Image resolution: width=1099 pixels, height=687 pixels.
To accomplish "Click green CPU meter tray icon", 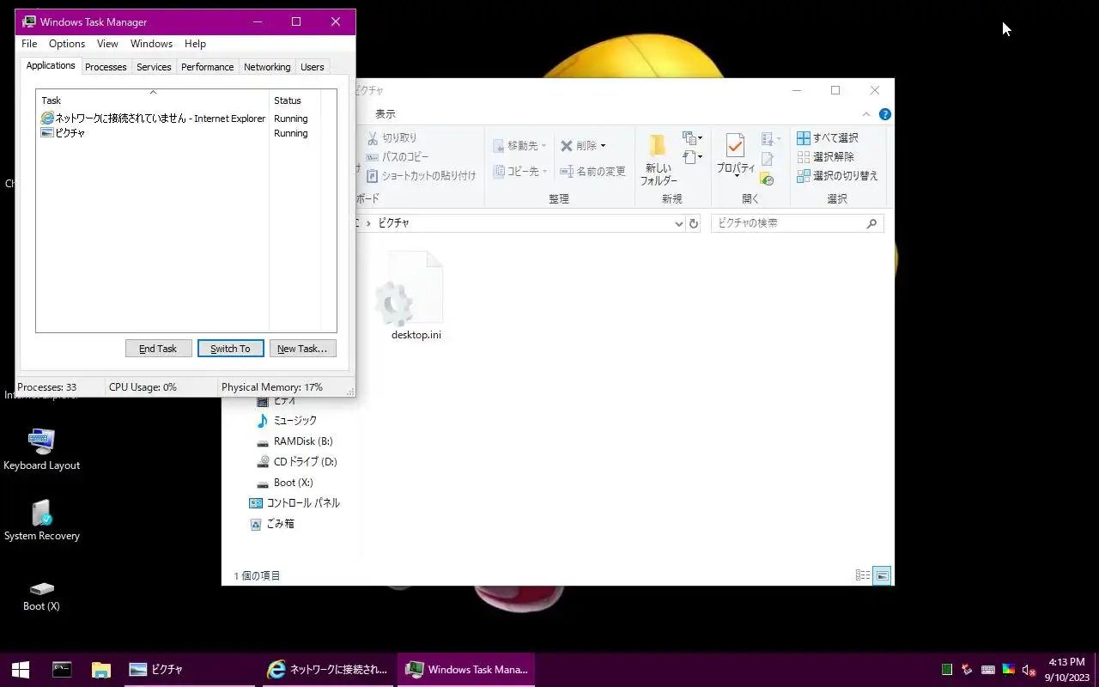I will 946,670.
